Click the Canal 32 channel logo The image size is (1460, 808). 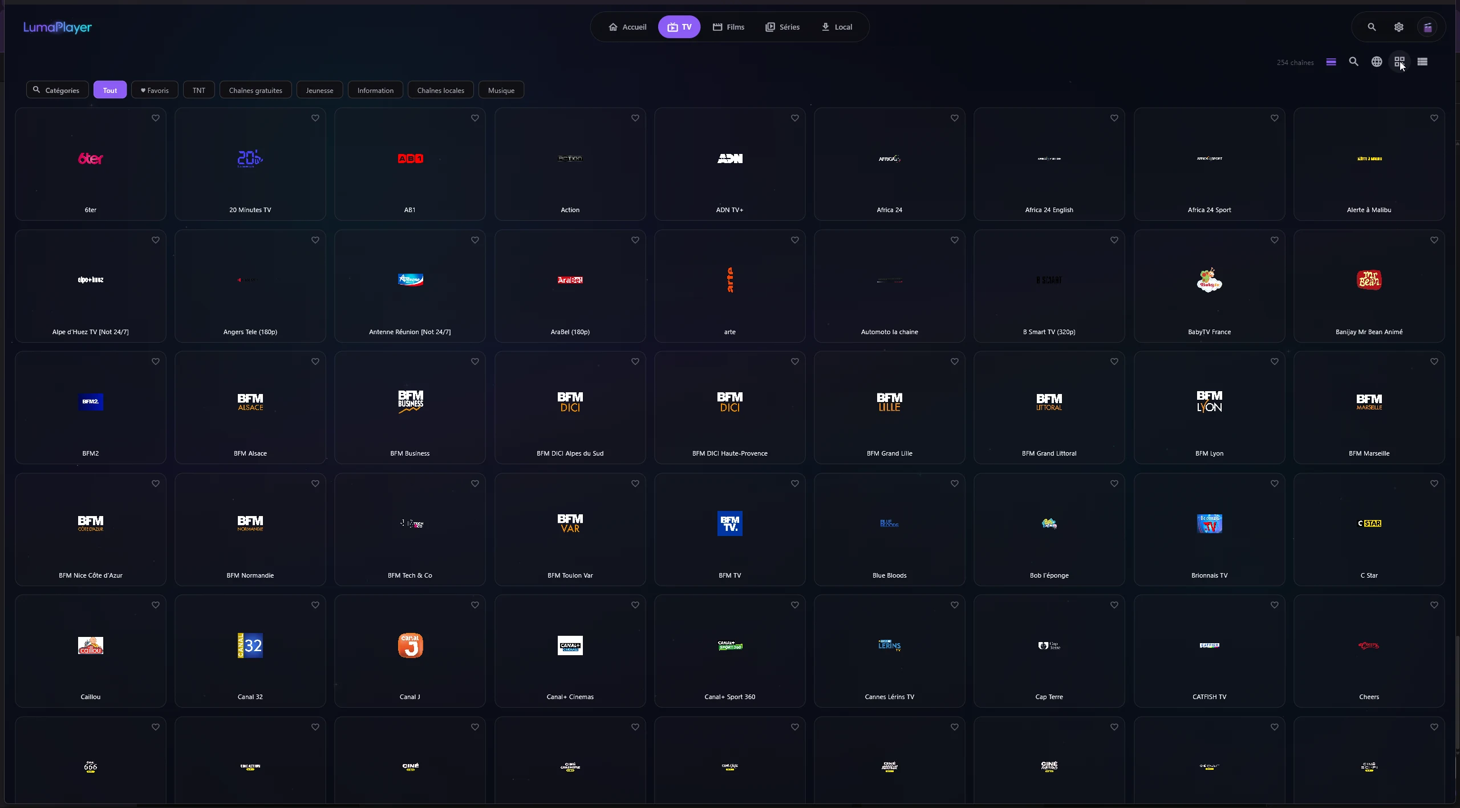click(250, 645)
